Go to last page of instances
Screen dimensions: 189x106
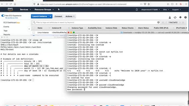pyautogui.click(x=183, y=22)
